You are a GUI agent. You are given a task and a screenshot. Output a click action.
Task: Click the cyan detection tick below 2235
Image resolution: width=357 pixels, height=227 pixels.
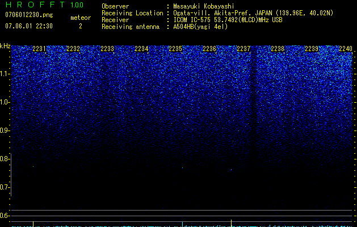(182, 224)
